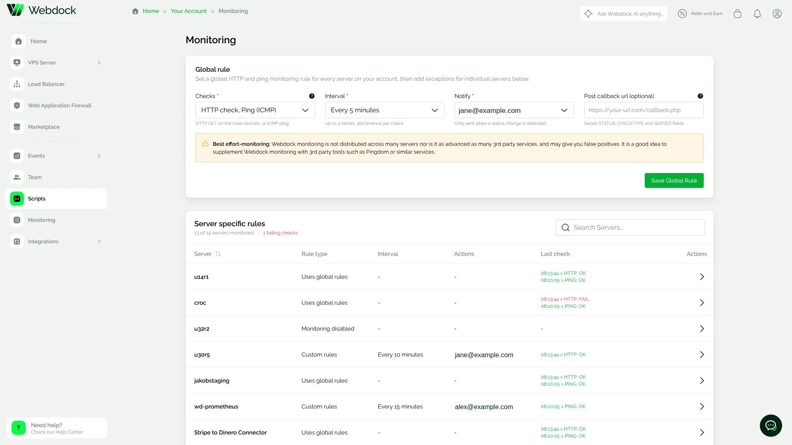Sort servers using the Server column arrows

click(218, 254)
